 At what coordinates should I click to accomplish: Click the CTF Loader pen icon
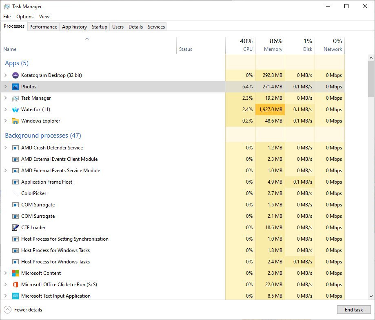(x=16, y=228)
